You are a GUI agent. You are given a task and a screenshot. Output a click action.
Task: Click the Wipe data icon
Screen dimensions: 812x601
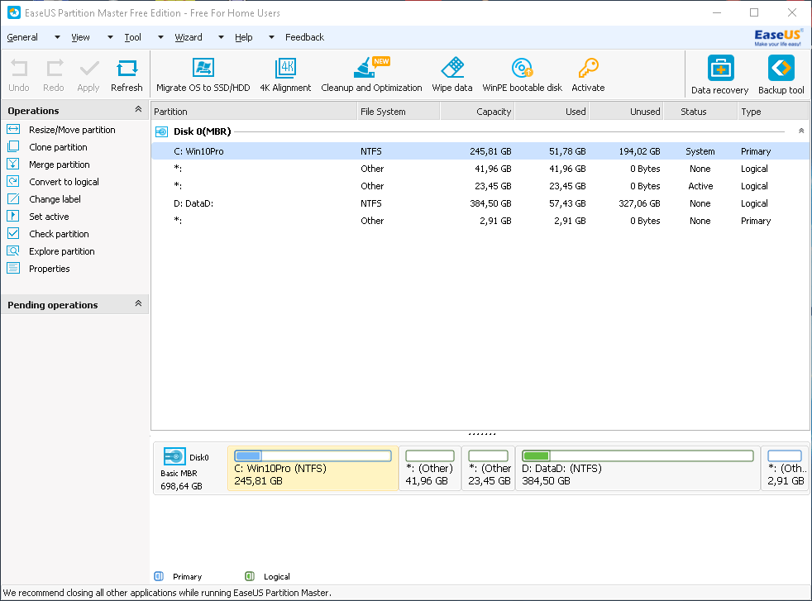point(452,69)
